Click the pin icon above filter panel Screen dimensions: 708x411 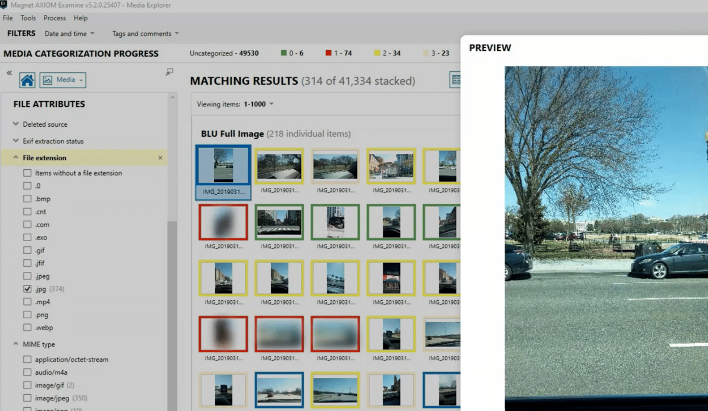click(x=169, y=72)
